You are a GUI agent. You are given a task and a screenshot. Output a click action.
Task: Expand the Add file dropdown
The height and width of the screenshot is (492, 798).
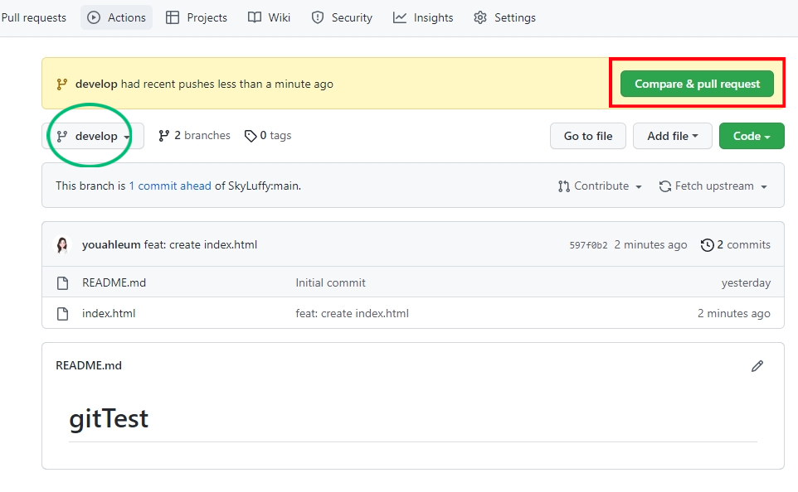tap(672, 136)
